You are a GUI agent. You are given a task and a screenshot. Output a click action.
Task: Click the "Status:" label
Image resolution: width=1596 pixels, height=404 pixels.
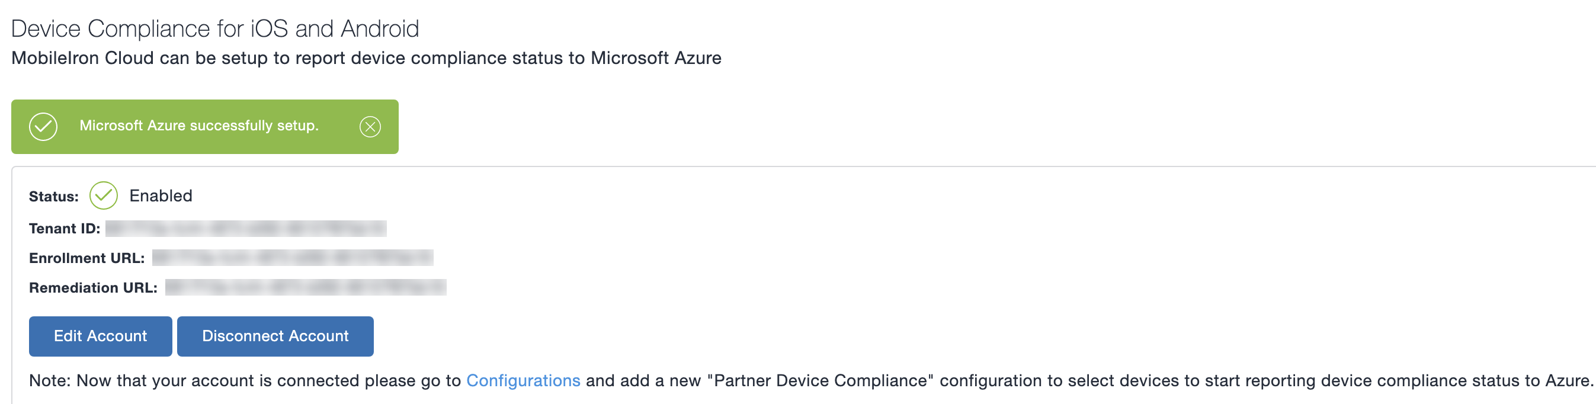coord(54,197)
